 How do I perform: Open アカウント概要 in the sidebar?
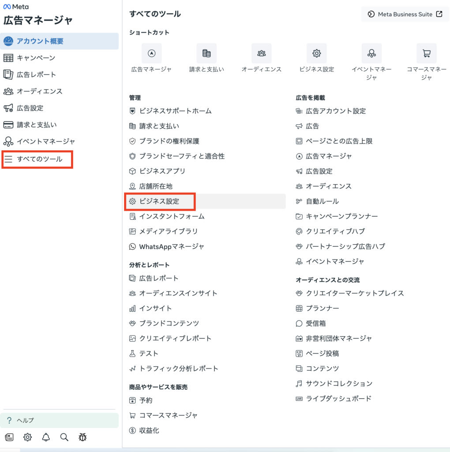40,41
